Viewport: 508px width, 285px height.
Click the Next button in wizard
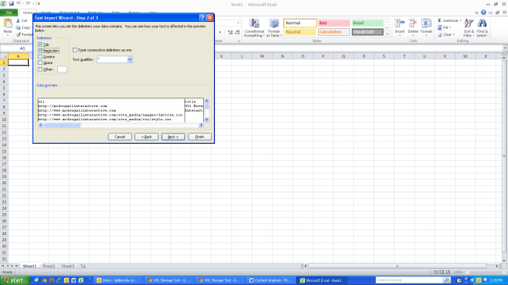pyautogui.click(x=173, y=137)
